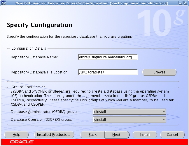Go back with the Back button
The width and height of the screenshot is (189, 146).
(x=92, y=135)
